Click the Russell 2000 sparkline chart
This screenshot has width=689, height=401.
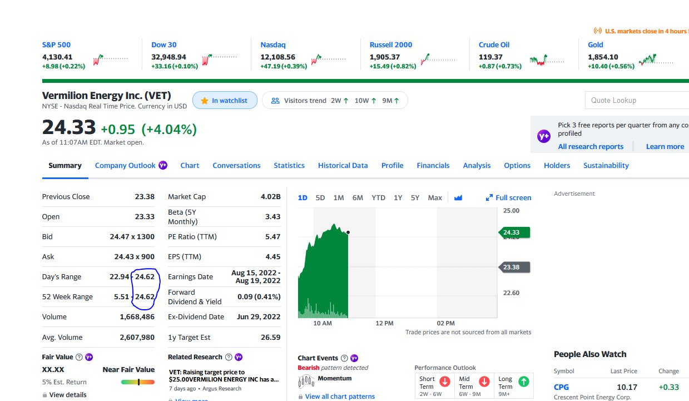click(438, 60)
